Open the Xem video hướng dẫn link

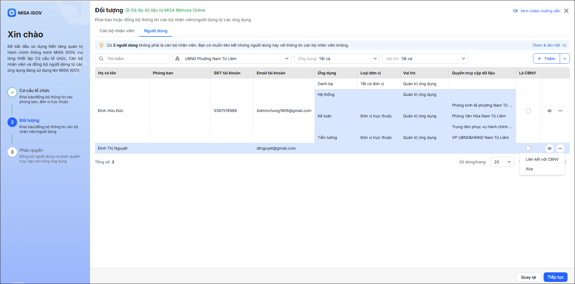(540, 11)
